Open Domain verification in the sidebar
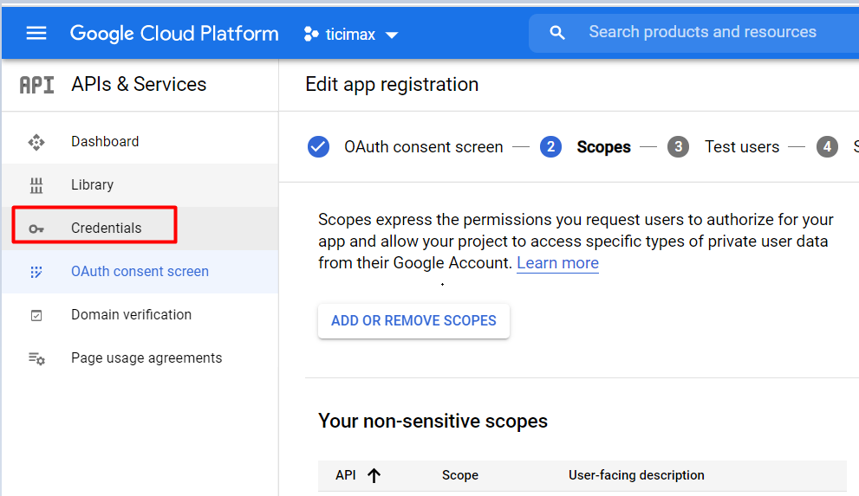Screen dimensions: 859x496 pyautogui.click(x=132, y=314)
